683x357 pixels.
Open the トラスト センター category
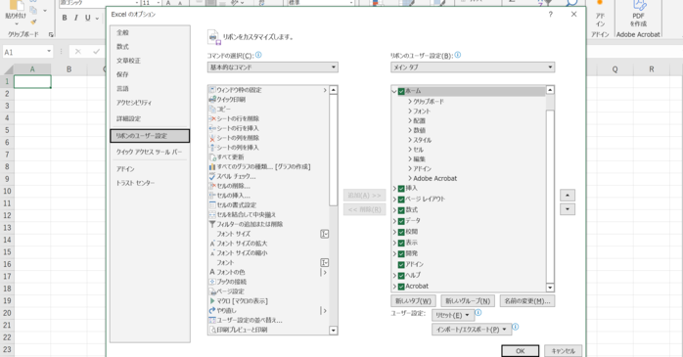(x=150, y=183)
